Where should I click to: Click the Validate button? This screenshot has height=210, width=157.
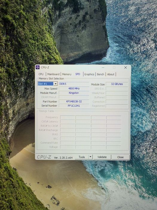click(102, 157)
